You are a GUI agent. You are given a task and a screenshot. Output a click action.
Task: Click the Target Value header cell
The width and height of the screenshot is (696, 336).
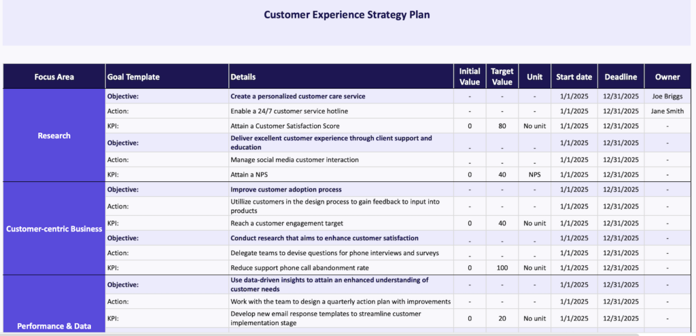coord(502,77)
